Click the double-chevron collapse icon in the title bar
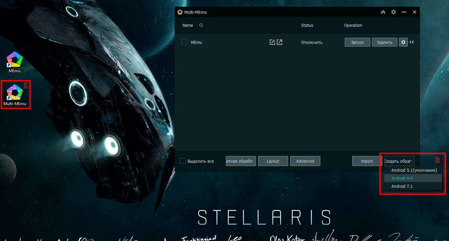The width and height of the screenshot is (449, 241). click(383, 12)
